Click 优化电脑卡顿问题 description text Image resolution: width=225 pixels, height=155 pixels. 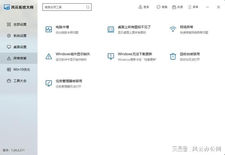(x=67, y=32)
